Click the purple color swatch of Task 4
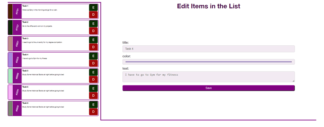 [x=10, y=60]
